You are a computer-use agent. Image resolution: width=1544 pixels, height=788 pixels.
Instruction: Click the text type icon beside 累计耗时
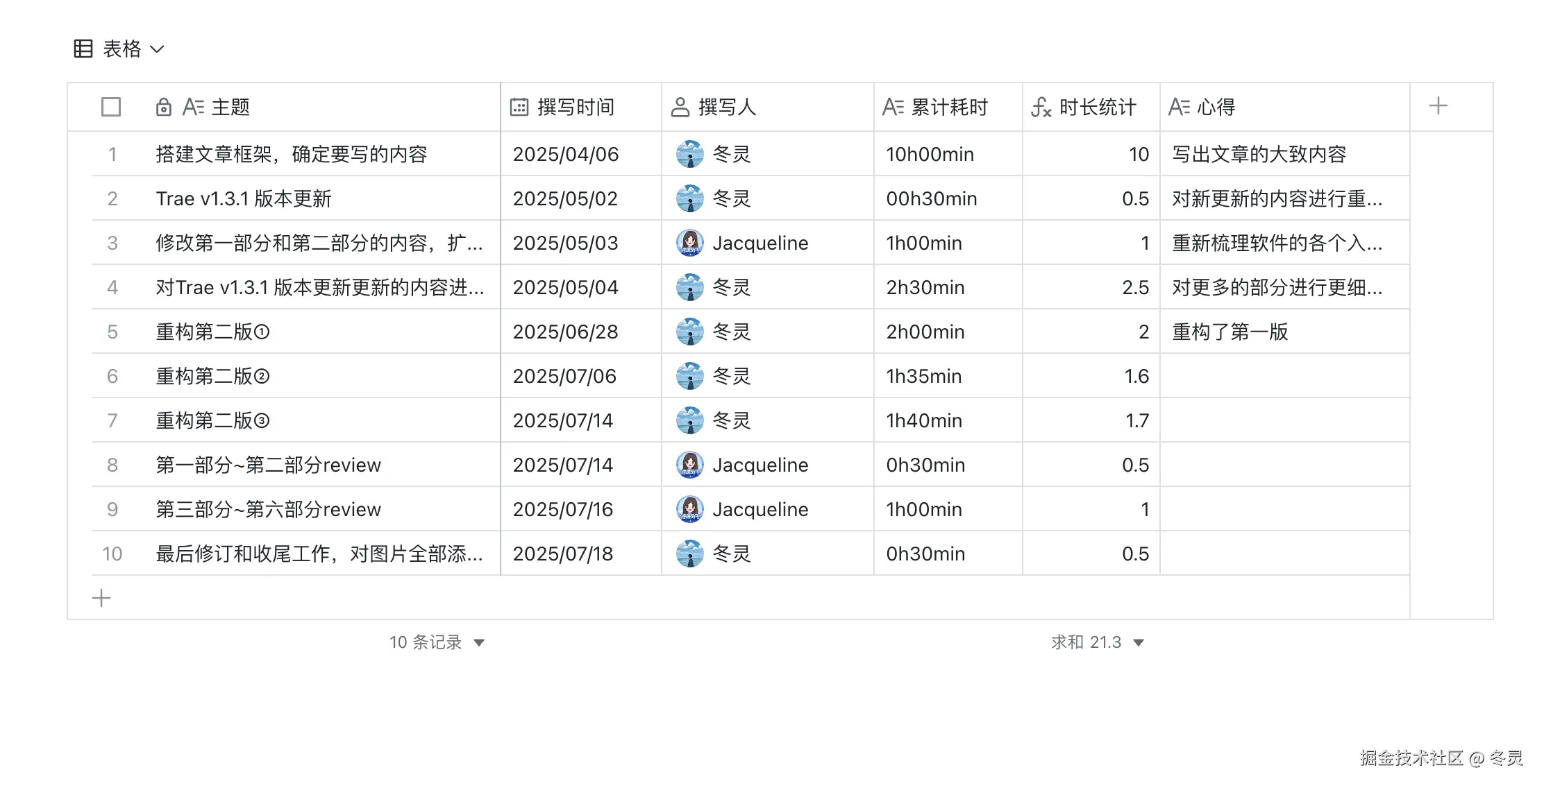(893, 107)
